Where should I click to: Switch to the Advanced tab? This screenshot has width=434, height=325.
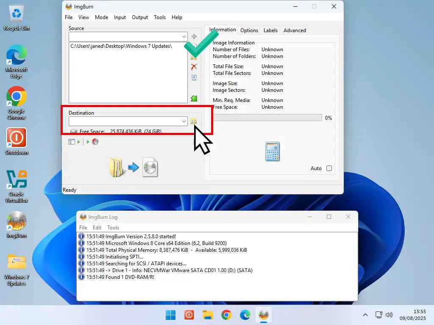(x=295, y=30)
